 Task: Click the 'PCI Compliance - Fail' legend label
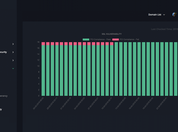pos(129,40)
